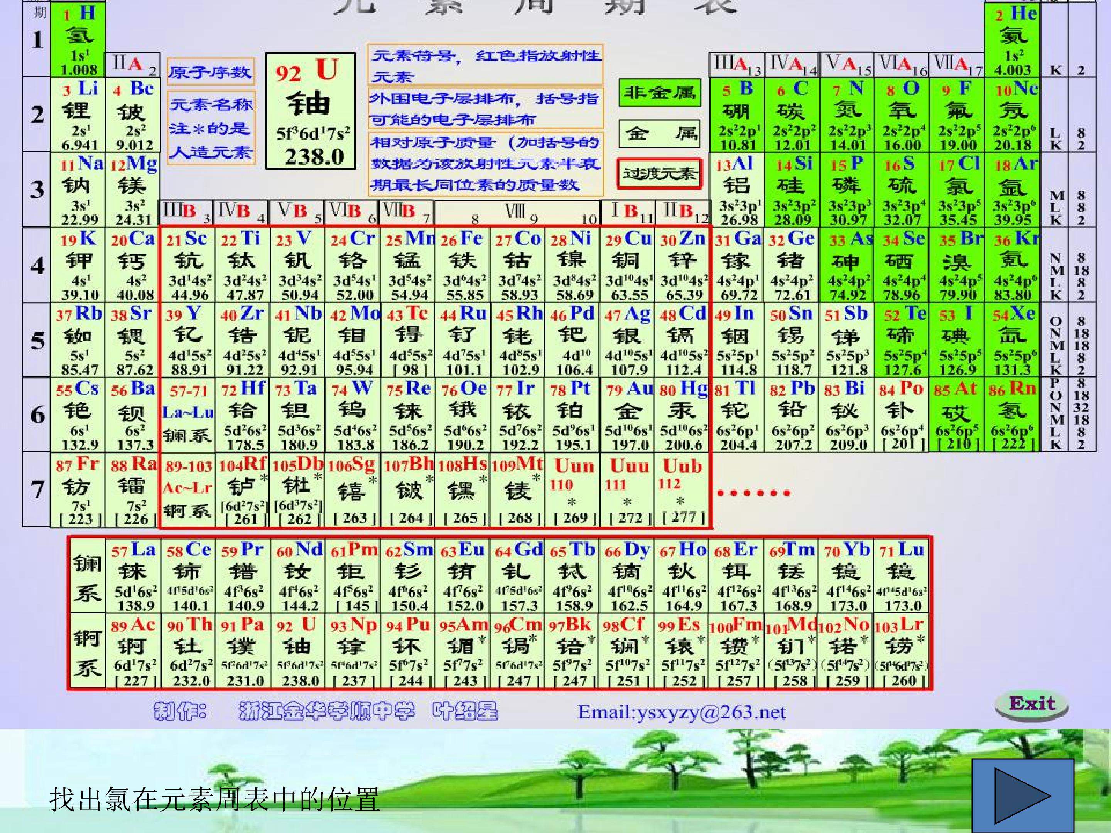Pick the sulfur cell 16 S 硫
The height and width of the screenshot is (833, 1111).
[x=902, y=189]
